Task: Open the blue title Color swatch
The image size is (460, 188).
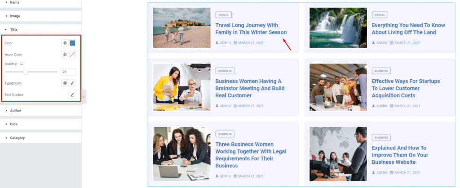Action: point(72,43)
